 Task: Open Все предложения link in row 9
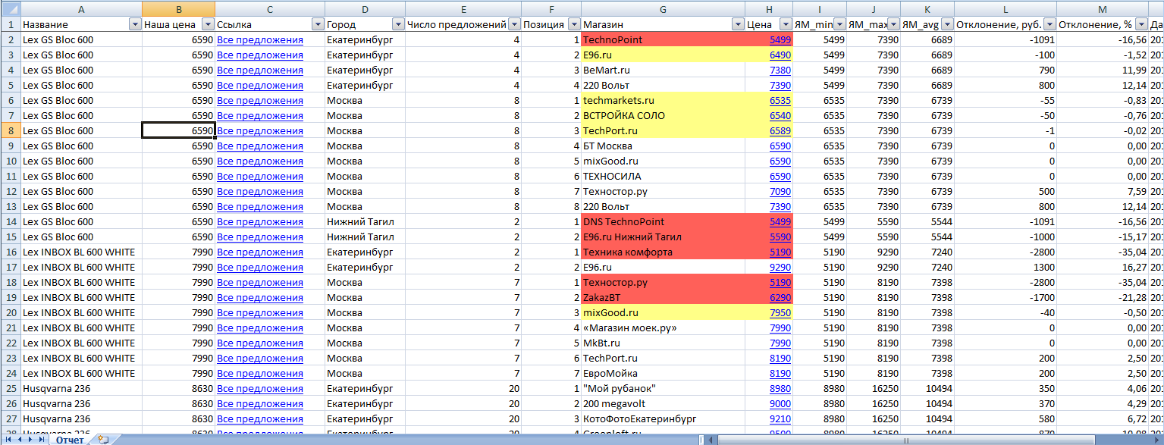(260, 146)
